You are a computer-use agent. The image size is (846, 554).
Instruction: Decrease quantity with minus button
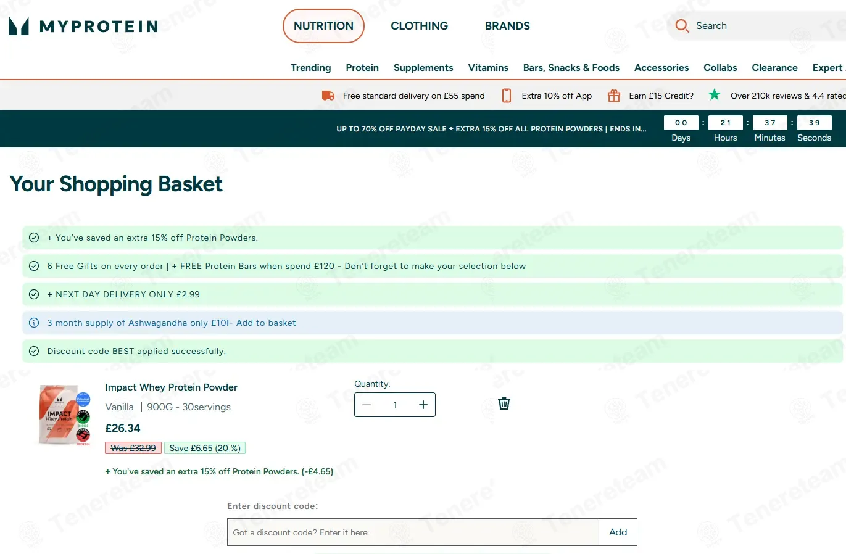coord(367,405)
